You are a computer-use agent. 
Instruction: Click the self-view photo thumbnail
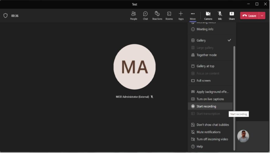pos(243,136)
